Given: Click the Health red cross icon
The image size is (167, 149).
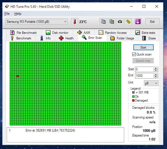Looking at the screenshot, I should coord(61,38).
